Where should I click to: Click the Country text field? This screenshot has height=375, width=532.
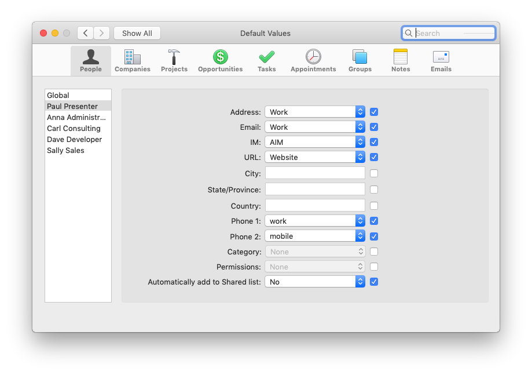coord(315,206)
